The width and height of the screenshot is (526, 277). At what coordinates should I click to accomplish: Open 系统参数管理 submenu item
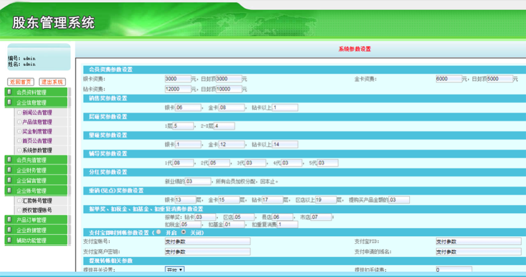[x=37, y=150]
